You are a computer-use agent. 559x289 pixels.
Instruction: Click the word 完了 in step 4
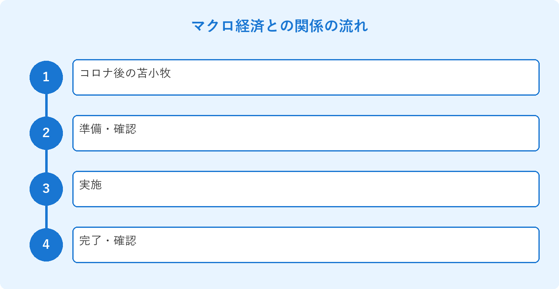point(90,241)
